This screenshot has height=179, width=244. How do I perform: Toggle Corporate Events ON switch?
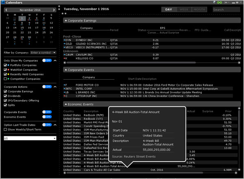click(47, 112)
